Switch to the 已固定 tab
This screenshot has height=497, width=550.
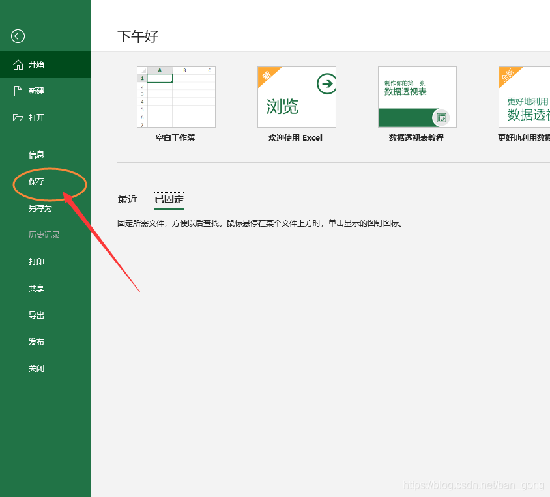169,199
